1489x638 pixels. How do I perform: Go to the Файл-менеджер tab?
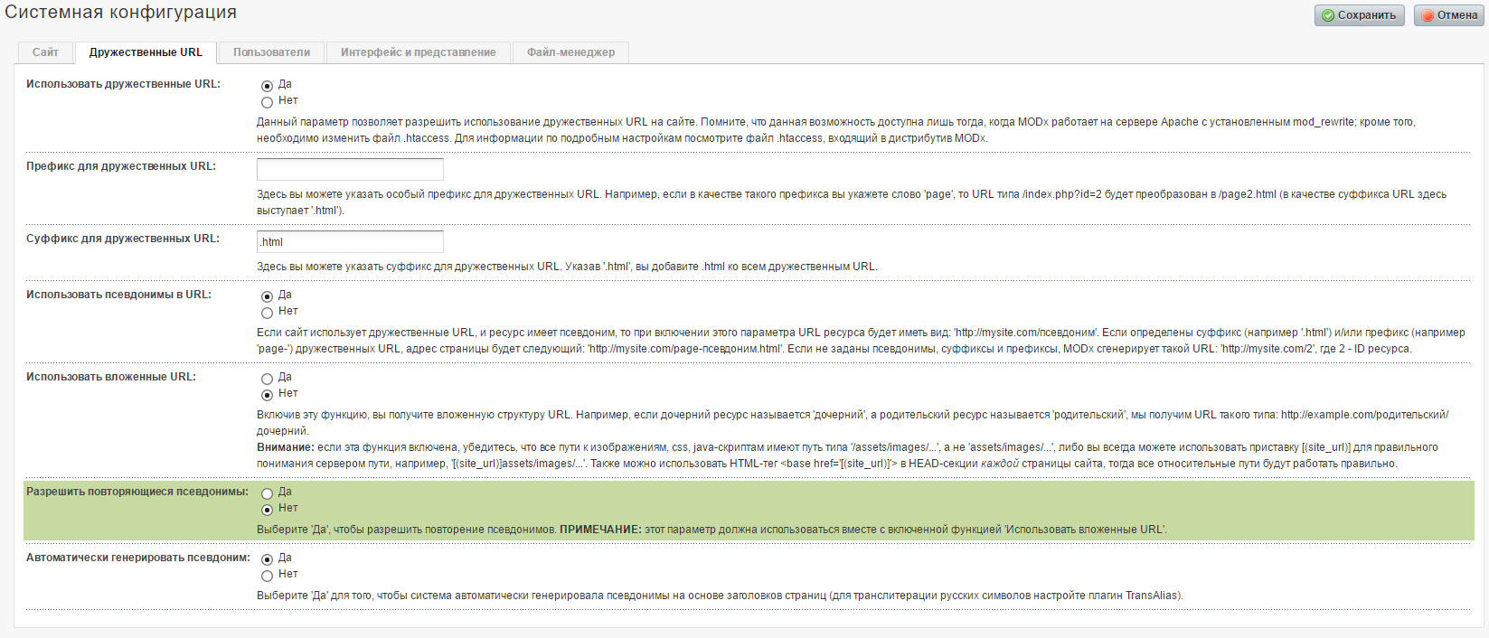570,52
